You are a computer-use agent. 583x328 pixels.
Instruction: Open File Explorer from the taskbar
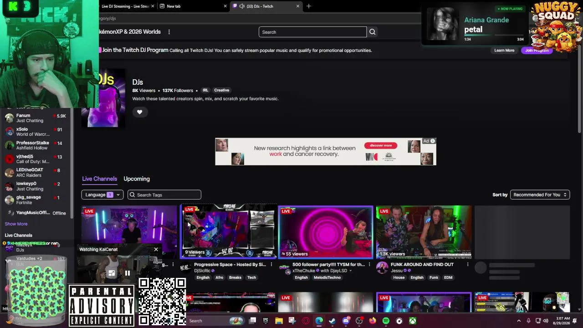tap(279, 321)
